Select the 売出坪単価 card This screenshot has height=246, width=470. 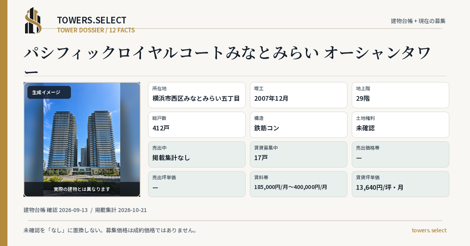197,184
